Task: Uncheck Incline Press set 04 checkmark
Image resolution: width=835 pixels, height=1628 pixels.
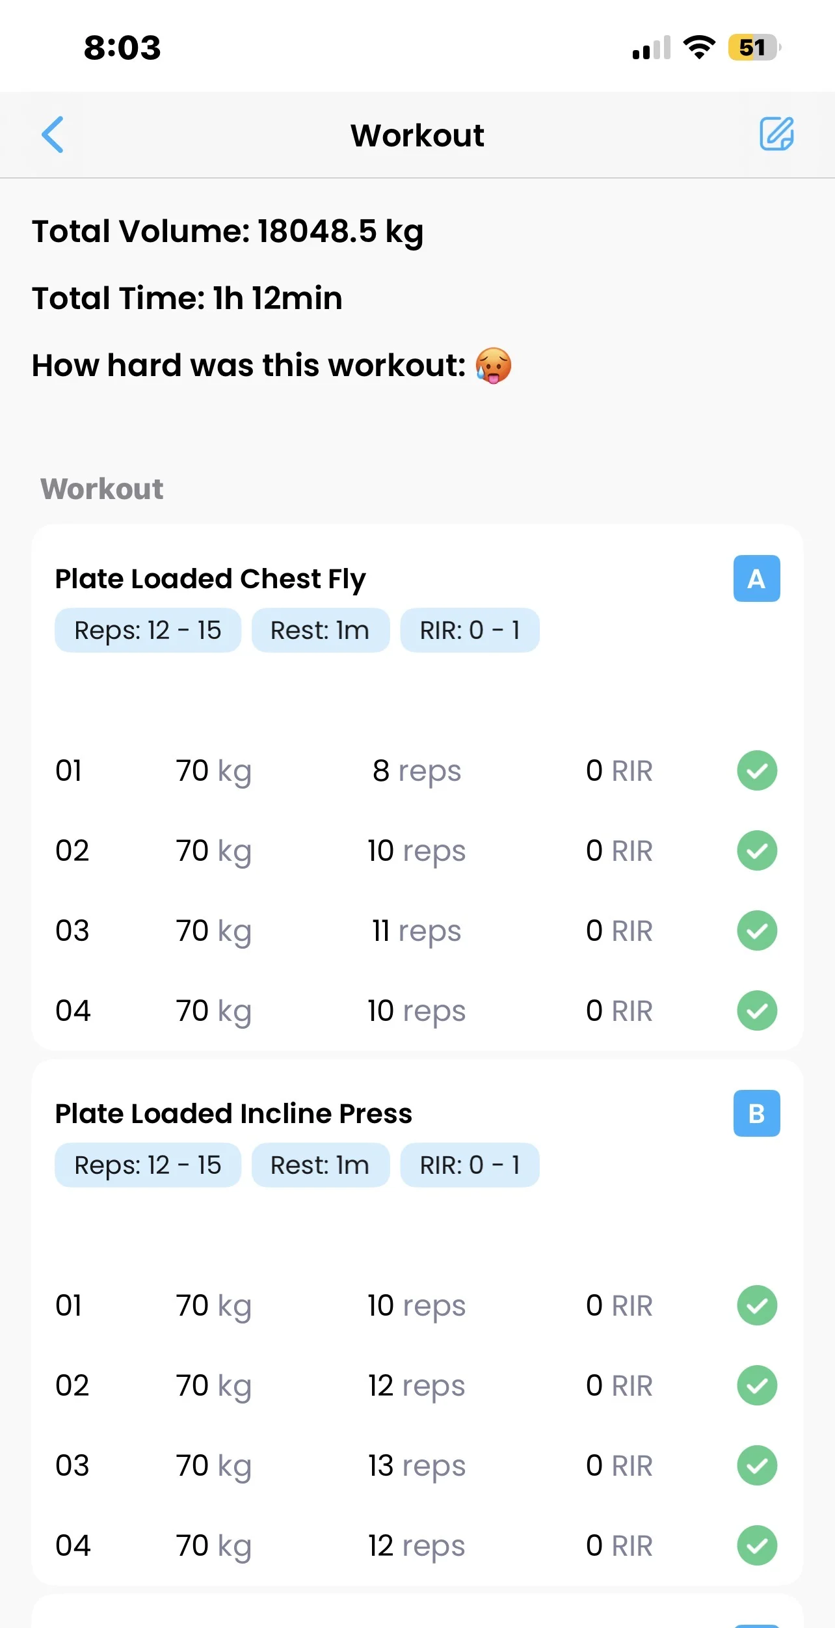Action: click(x=757, y=1545)
